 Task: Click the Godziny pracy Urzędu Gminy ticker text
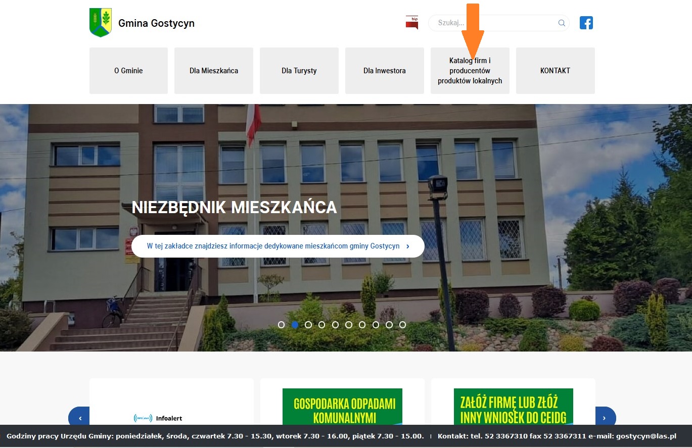215,436
